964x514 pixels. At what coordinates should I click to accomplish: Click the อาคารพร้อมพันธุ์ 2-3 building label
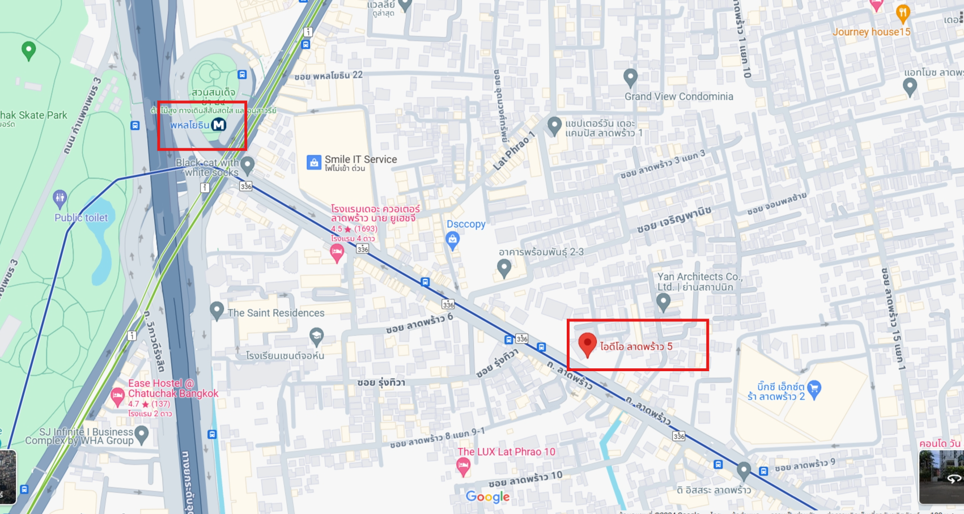541,252
